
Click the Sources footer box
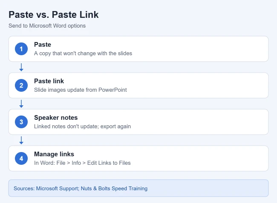point(138,188)
